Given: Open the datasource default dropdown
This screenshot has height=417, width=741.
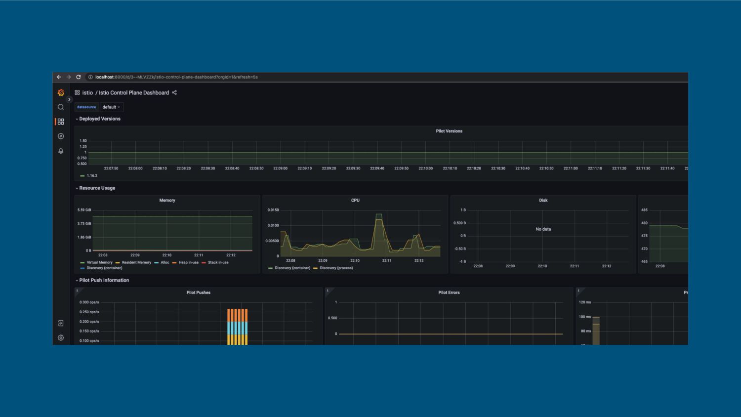Looking at the screenshot, I should point(112,107).
